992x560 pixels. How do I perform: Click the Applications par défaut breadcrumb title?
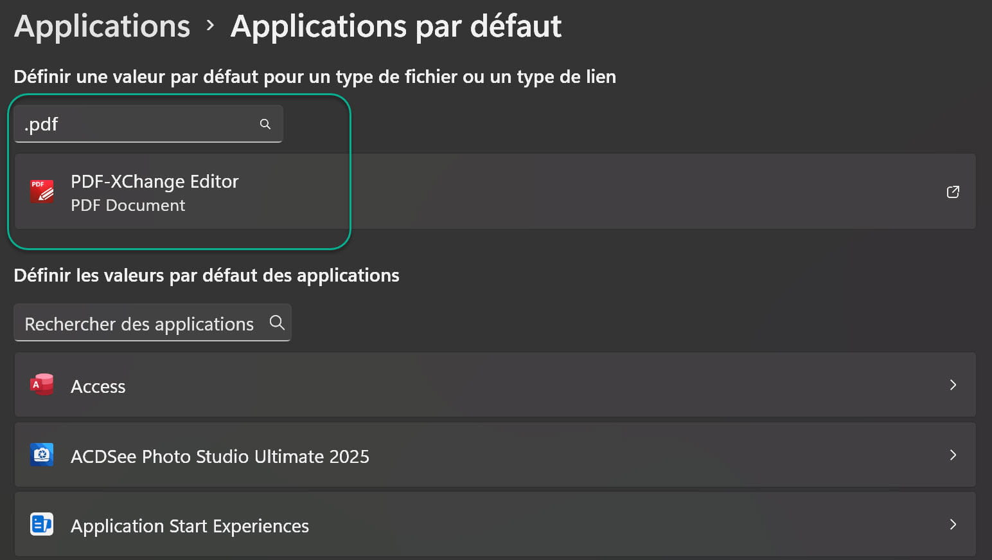[x=396, y=26]
